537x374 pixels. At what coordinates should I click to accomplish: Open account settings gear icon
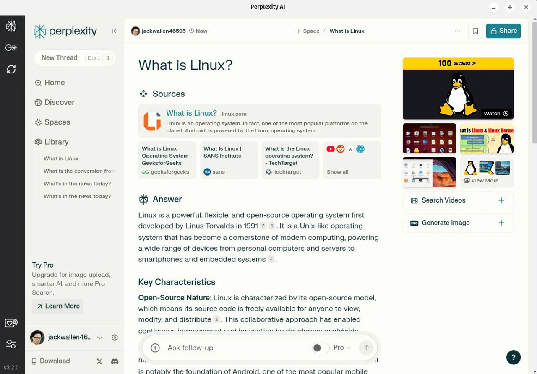tap(115, 338)
